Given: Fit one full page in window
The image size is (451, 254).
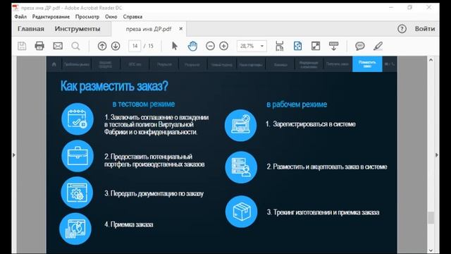Looking at the screenshot, I should pos(297,46).
